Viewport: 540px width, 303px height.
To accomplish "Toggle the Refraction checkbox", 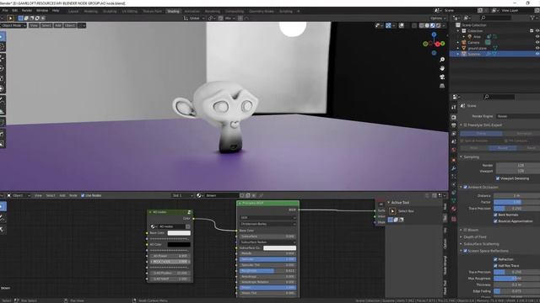I will point(495,259).
